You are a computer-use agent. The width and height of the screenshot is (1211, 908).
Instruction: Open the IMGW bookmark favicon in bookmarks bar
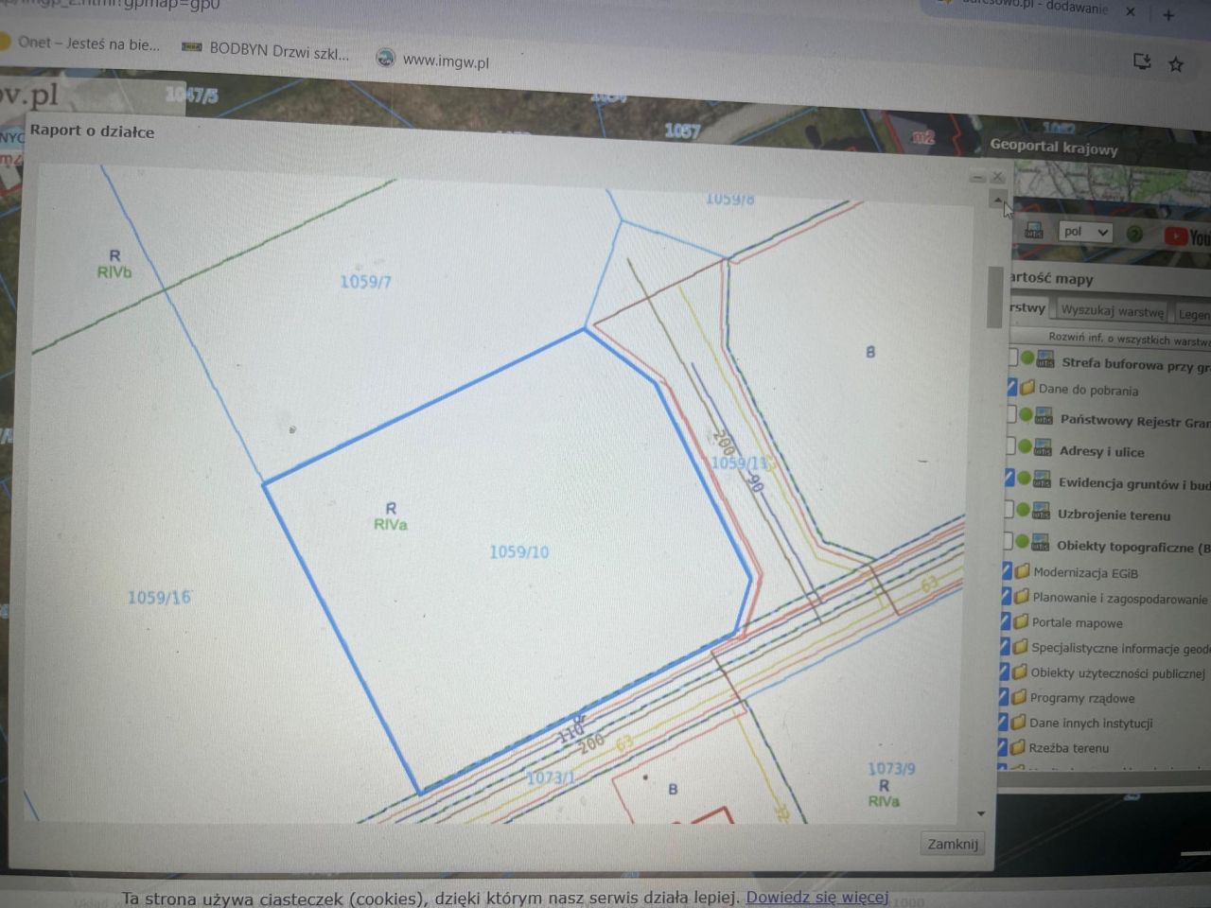click(x=385, y=58)
